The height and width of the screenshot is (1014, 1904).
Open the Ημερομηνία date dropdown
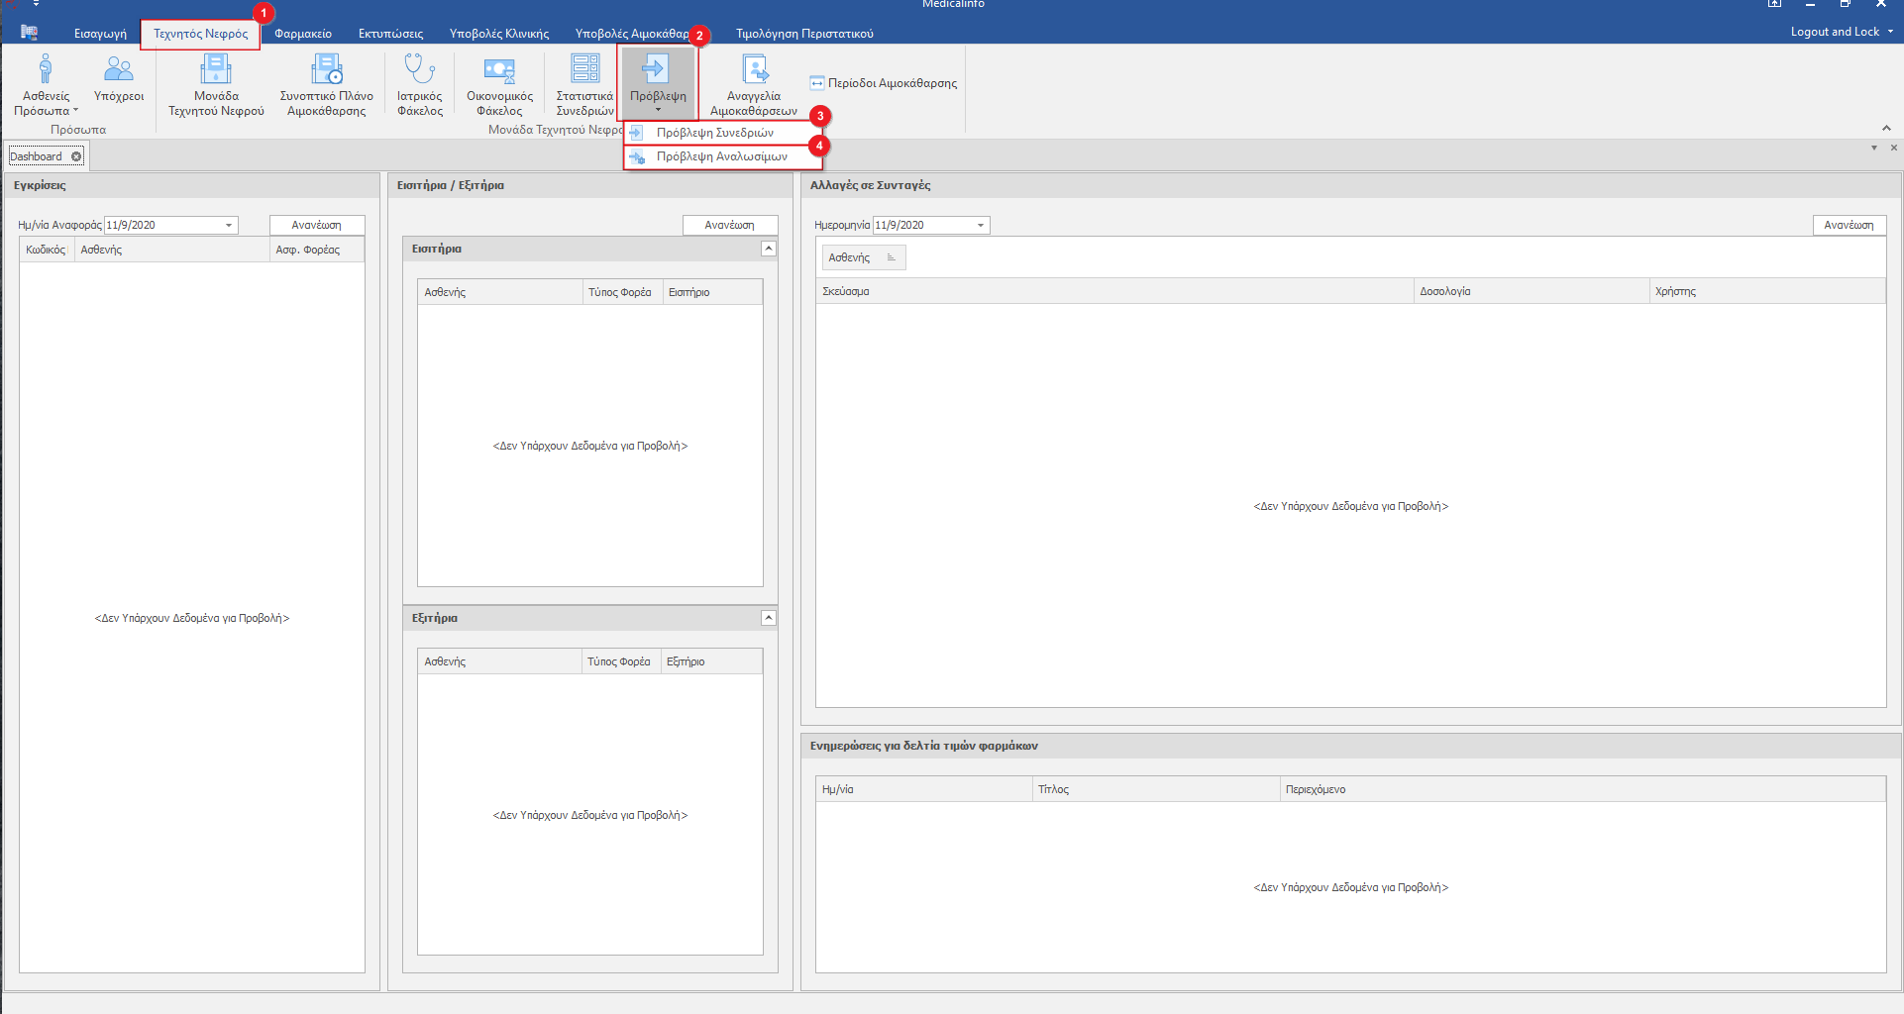coord(981,226)
